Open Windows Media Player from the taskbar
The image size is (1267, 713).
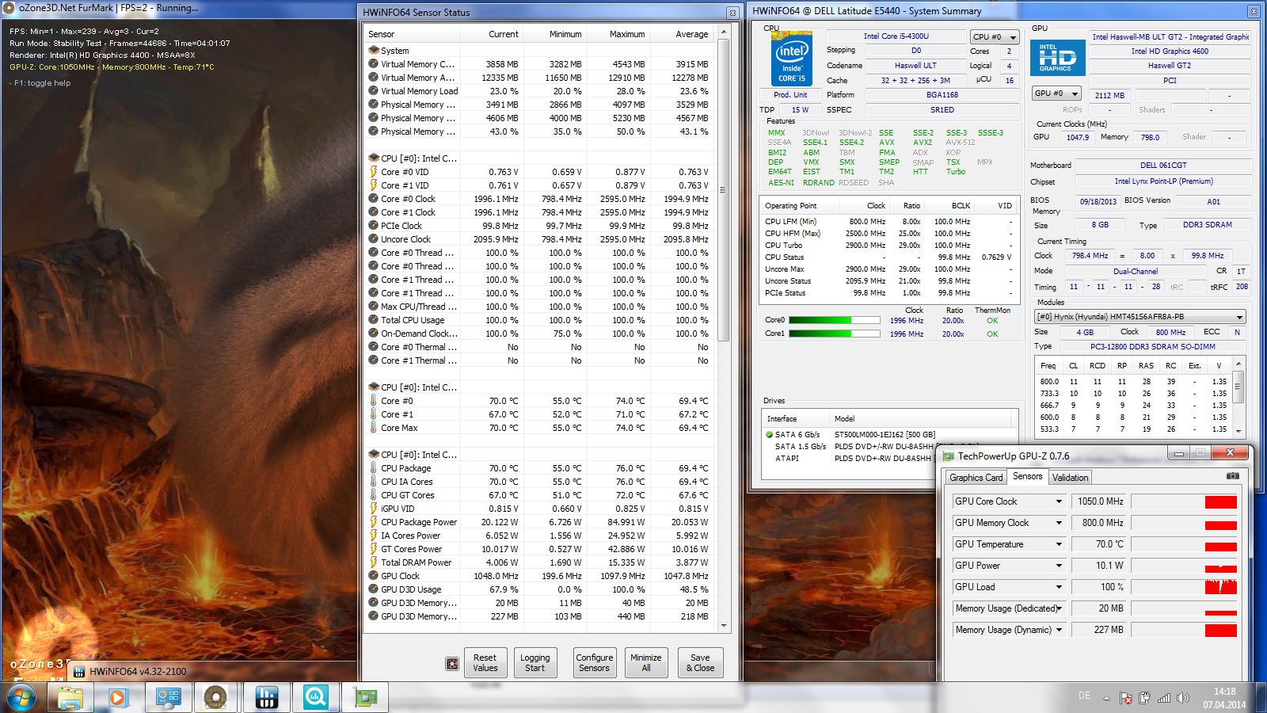click(x=118, y=698)
